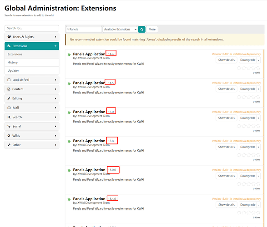Image resolution: width=267 pixels, height=227 pixels.
Task: Open the History submenu item
Action: [32, 62]
